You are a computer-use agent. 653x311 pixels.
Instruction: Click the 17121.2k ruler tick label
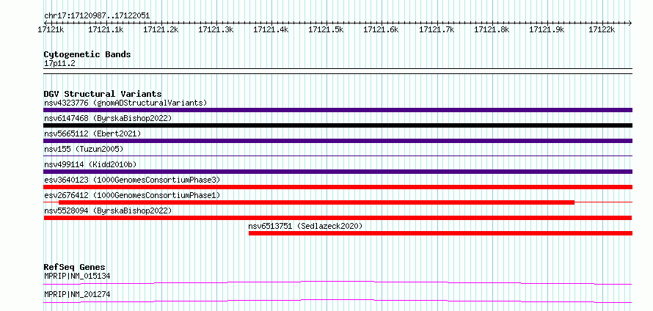pyautogui.click(x=161, y=29)
